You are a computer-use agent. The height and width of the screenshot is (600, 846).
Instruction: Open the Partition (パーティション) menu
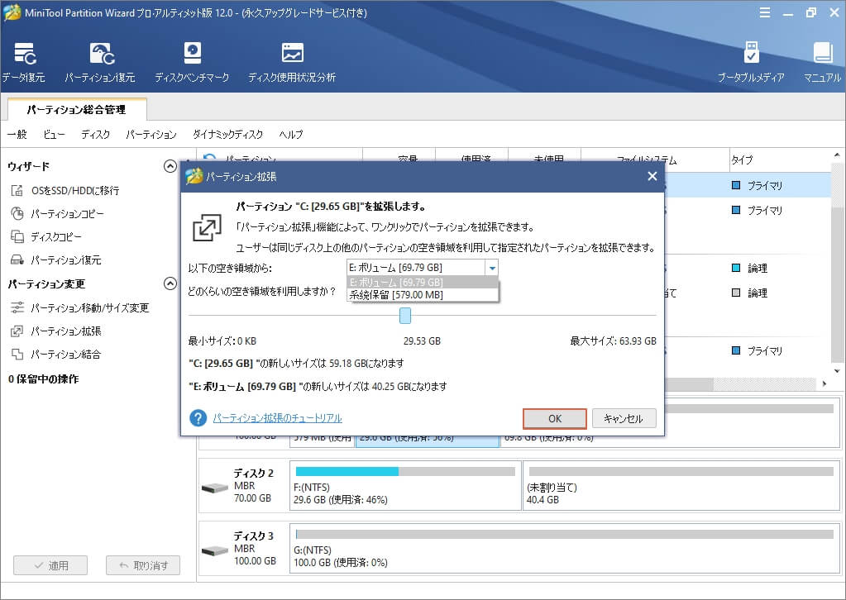click(x=151, y=134)
